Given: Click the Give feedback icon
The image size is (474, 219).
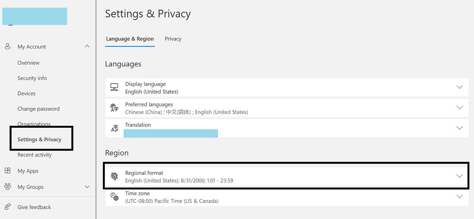Looking at the screenshot, I should click(7, 207).
